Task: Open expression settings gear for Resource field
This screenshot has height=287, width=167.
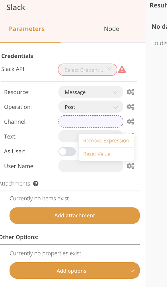Action: pos(131,92)
